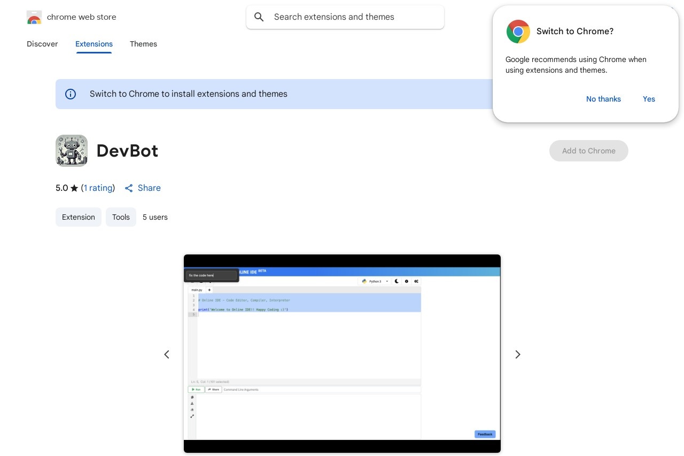Click the share icon beside Share
The width and height of the screenshot is (684, 456).
[x=129, y=188]
